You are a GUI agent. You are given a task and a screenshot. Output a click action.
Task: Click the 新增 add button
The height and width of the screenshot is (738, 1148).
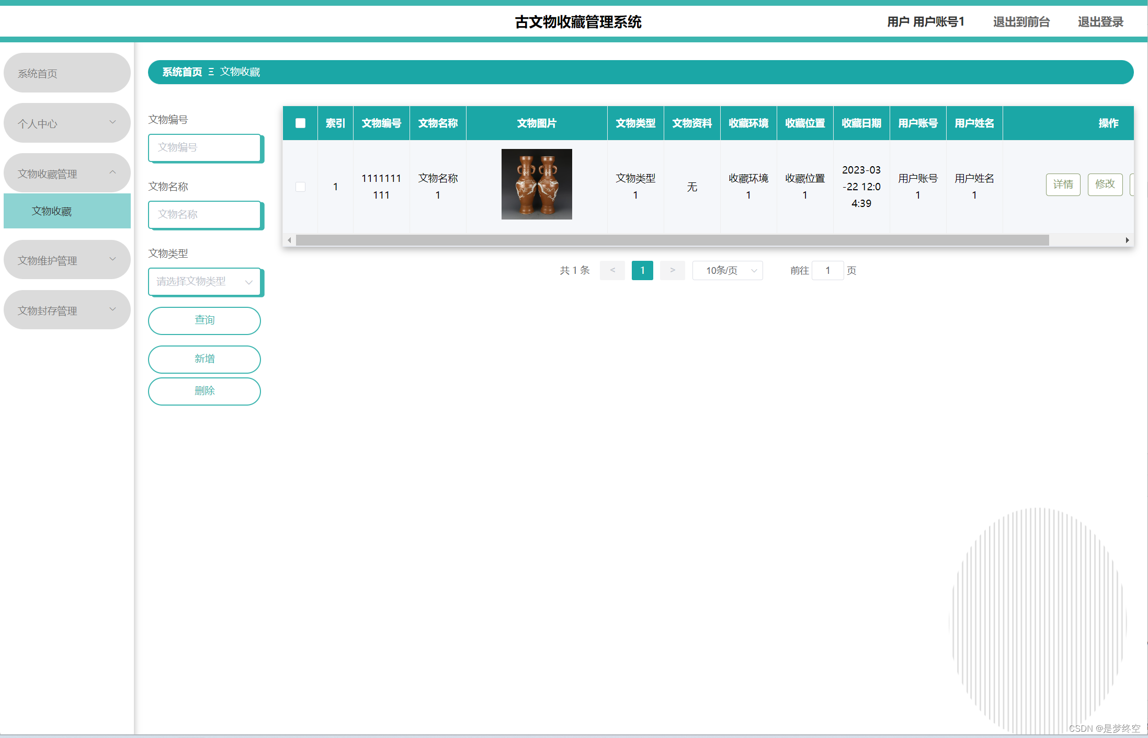(x=204, y=359)
